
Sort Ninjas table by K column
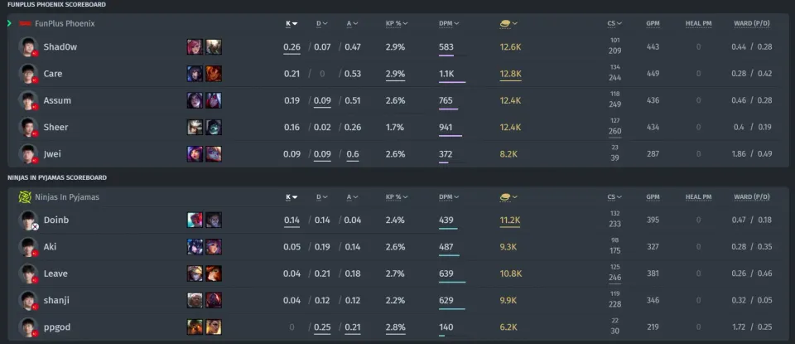tap(291, 196)
